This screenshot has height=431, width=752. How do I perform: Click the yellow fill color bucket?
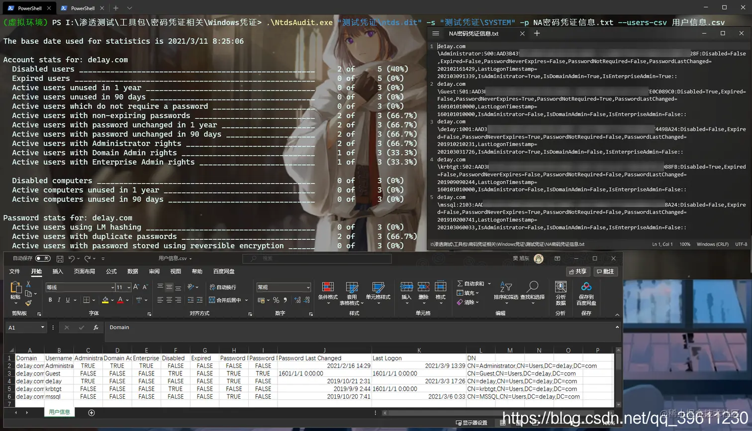pyautogui.click(x=105, y=300)
